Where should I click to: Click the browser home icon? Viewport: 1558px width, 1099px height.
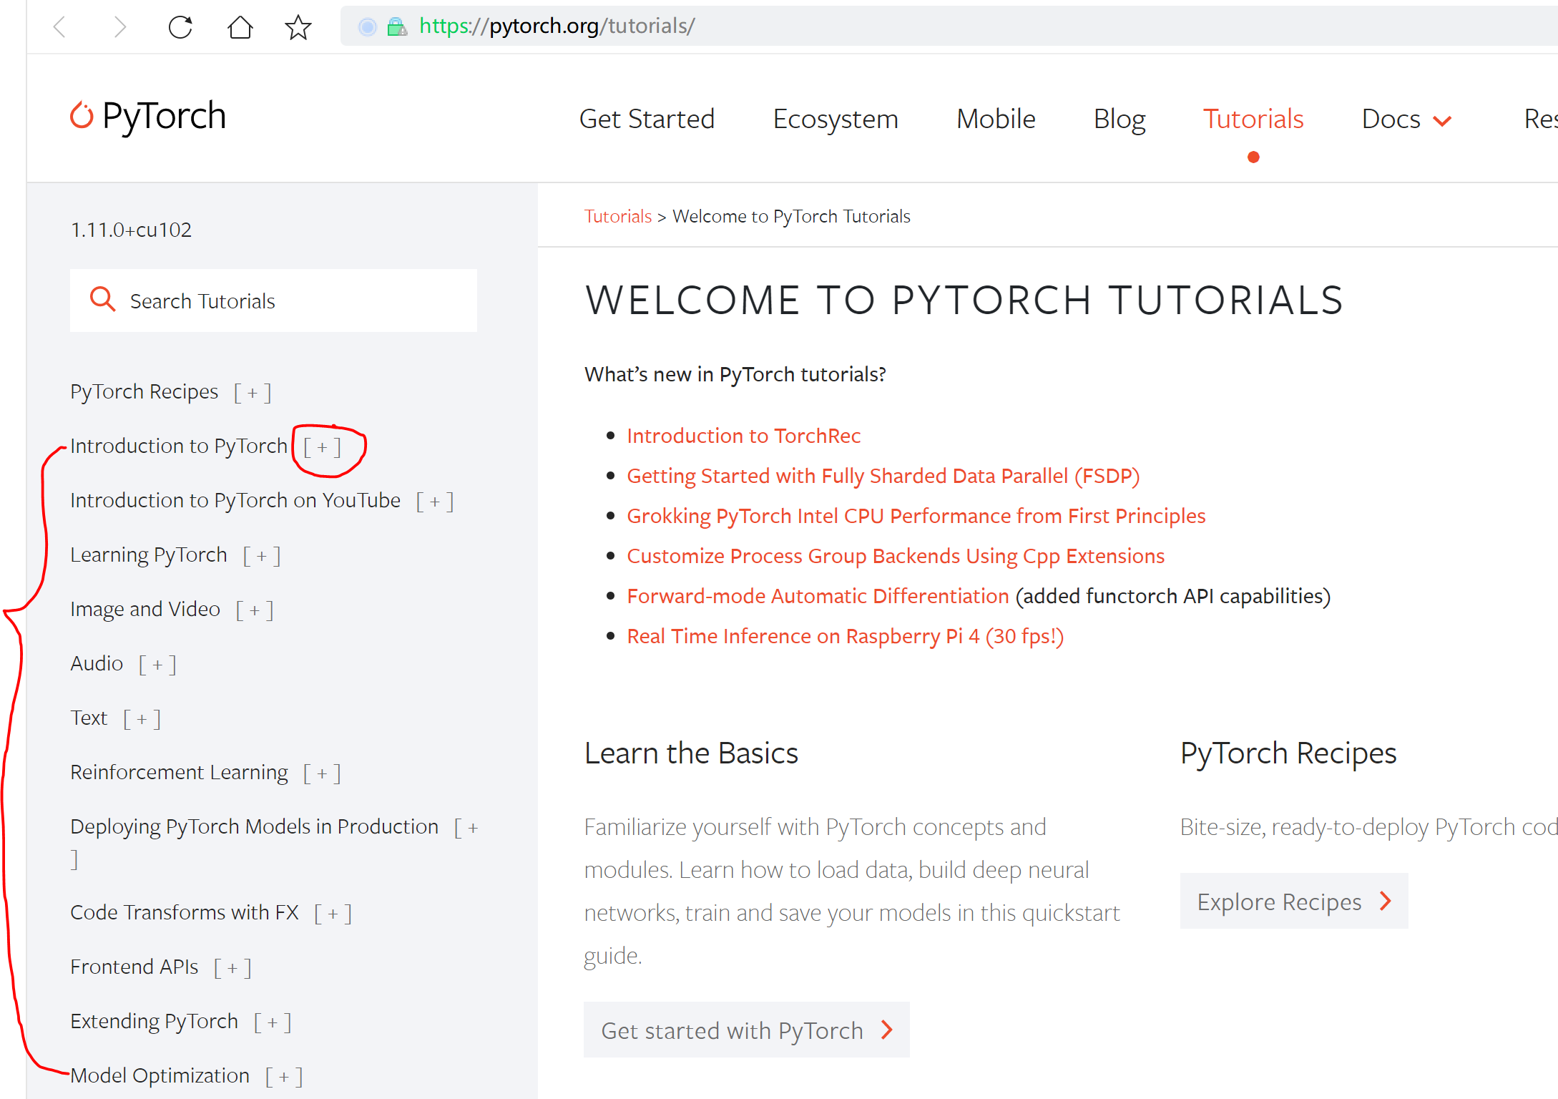(x=240, y=27)
